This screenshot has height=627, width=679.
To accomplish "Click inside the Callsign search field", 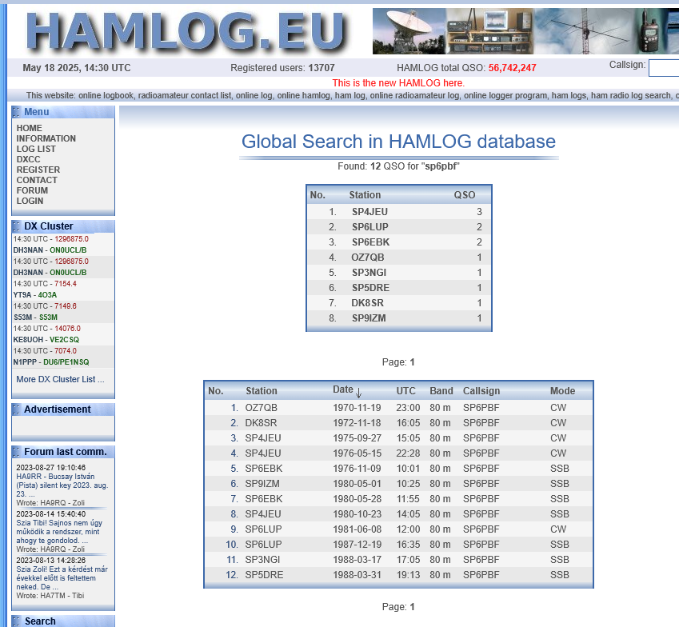I will pos(664,68).
